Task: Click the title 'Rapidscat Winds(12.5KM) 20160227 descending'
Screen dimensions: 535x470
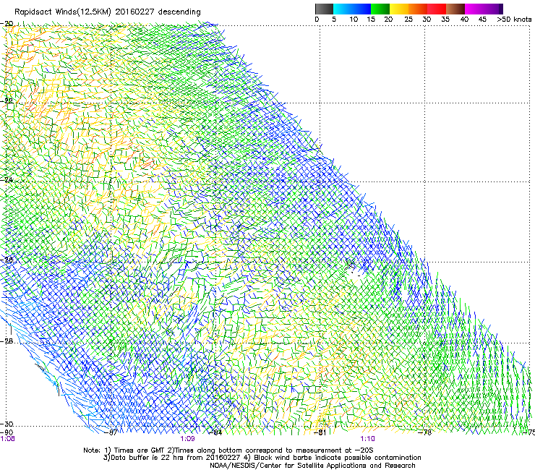Action: click(108, 12)
